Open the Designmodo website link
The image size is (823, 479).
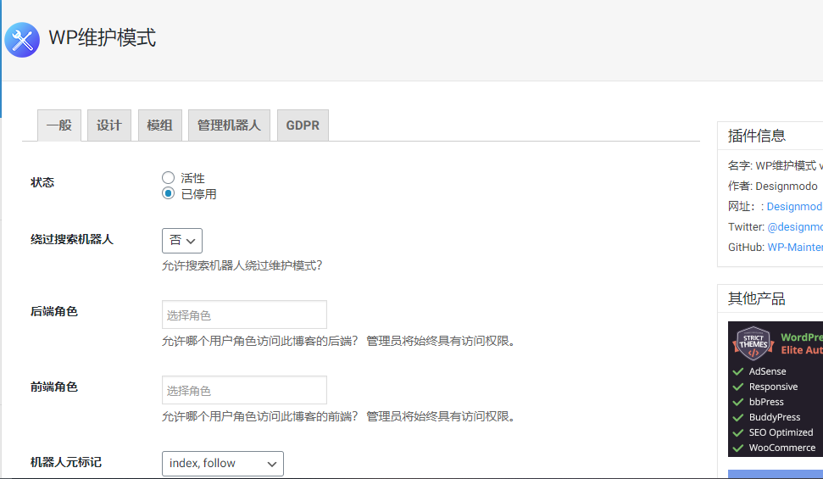(795, 206)
